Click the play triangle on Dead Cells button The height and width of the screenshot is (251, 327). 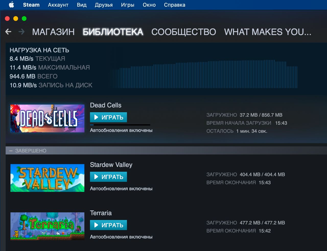(x=96, y=117)
